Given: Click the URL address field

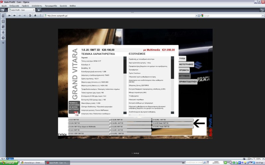Looking at the screenshot, I should [121, 16].
